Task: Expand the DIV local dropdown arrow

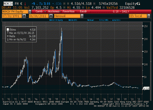Action: tap(148, 16)
